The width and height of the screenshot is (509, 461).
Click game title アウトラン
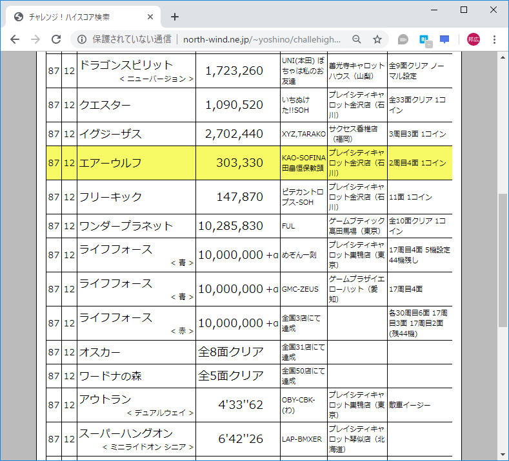[x=105, y=399]
